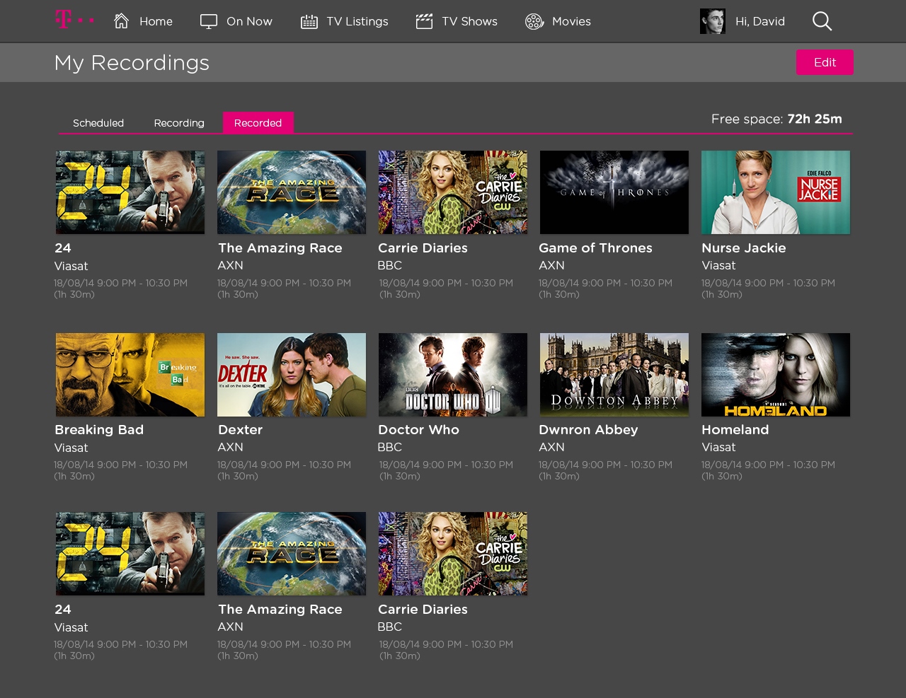Open the Hi, David account menu
This screenshot has width=906, height=698.
tap(759, 21)
